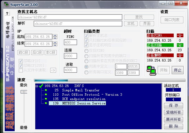Screen dimensions: 189x133
Task: Click the SuperScan title bar app icon
Action: coord(6,4)
